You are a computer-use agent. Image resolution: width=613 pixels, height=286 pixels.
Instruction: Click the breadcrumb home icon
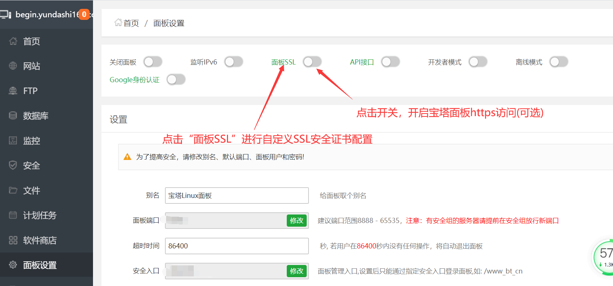[x=118, y=22]
